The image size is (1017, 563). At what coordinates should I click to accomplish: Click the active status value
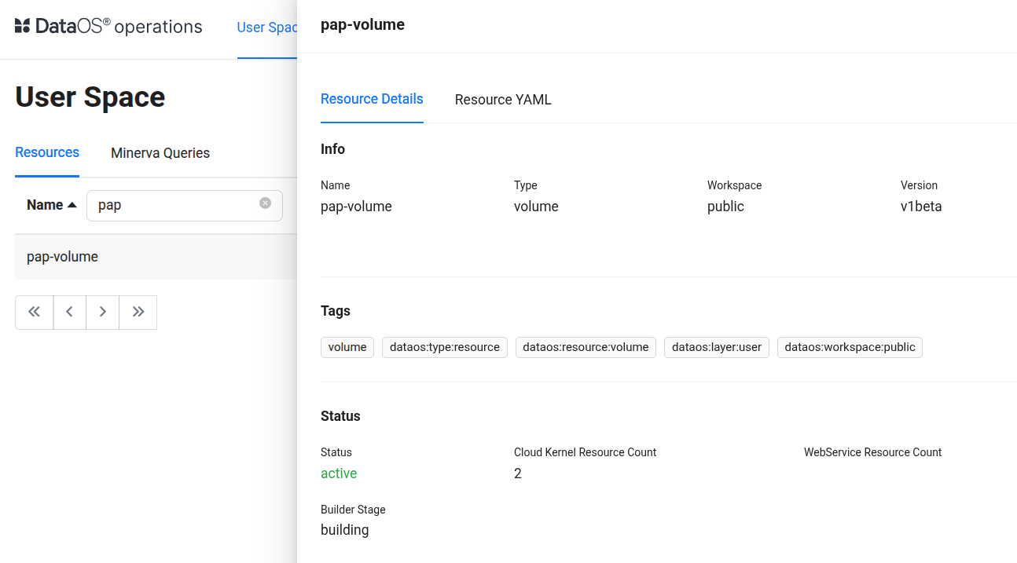(339, 473)
